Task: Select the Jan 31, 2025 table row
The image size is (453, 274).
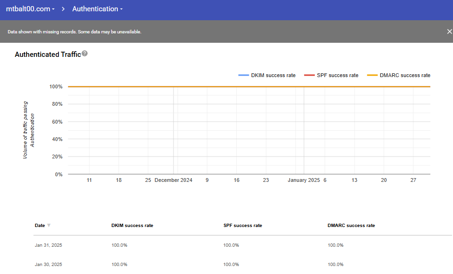Action: (x=49, y=245)
